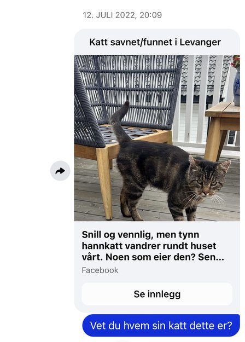This screenshot has width=245, height=342.
Task: Tap the blue vase with red flowers
Action: pyautogui.click(x=236, y=82)
